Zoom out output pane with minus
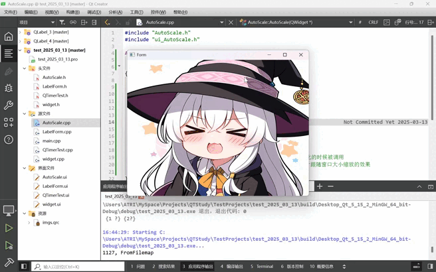The width and height of the screenshot is (436, 272). tap(330, 186)
